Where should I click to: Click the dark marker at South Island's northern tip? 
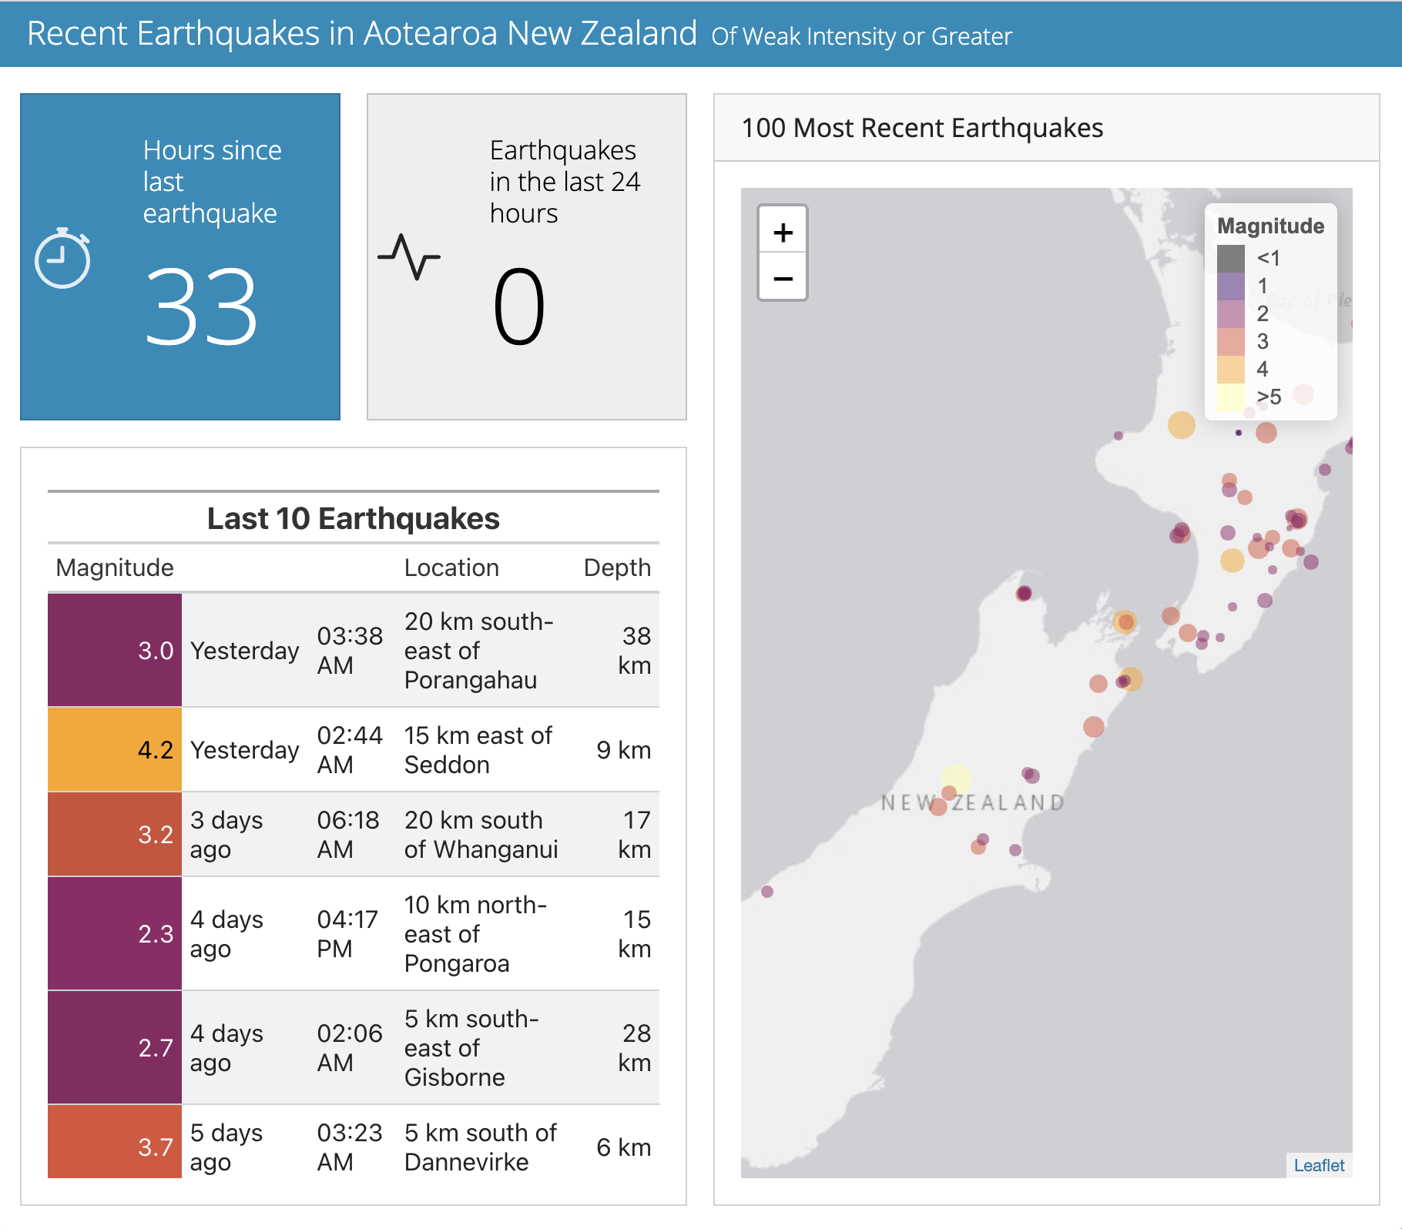pos(1024,593)
